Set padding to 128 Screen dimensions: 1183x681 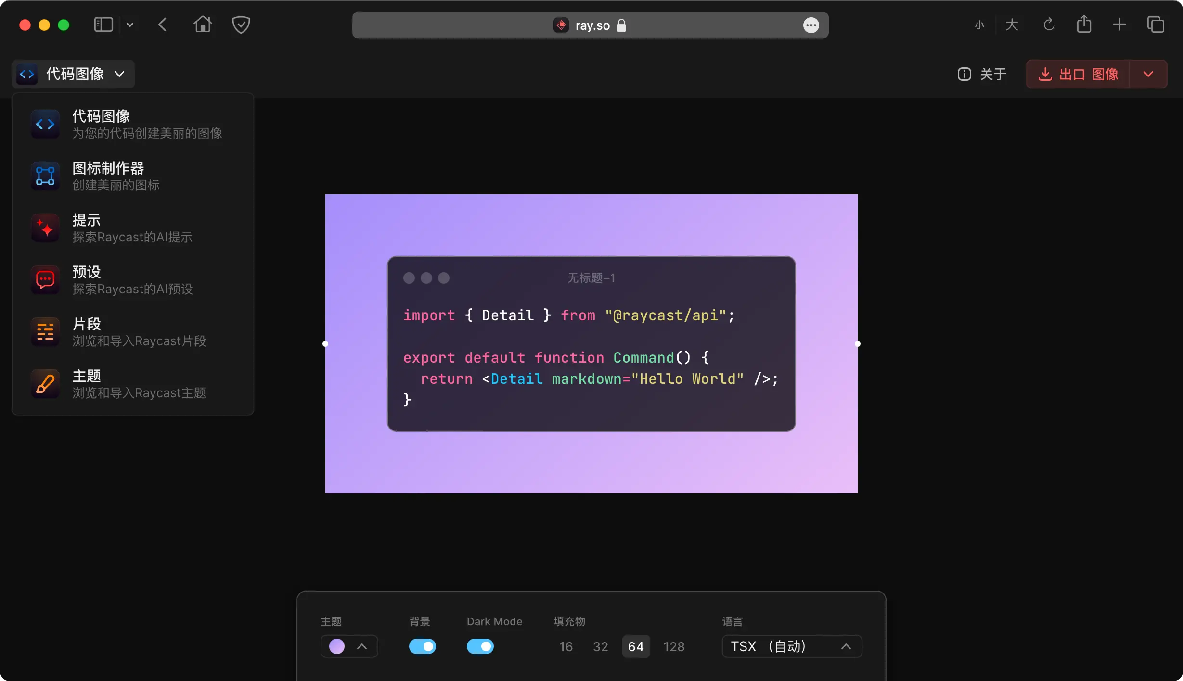[x=674, y=646]
